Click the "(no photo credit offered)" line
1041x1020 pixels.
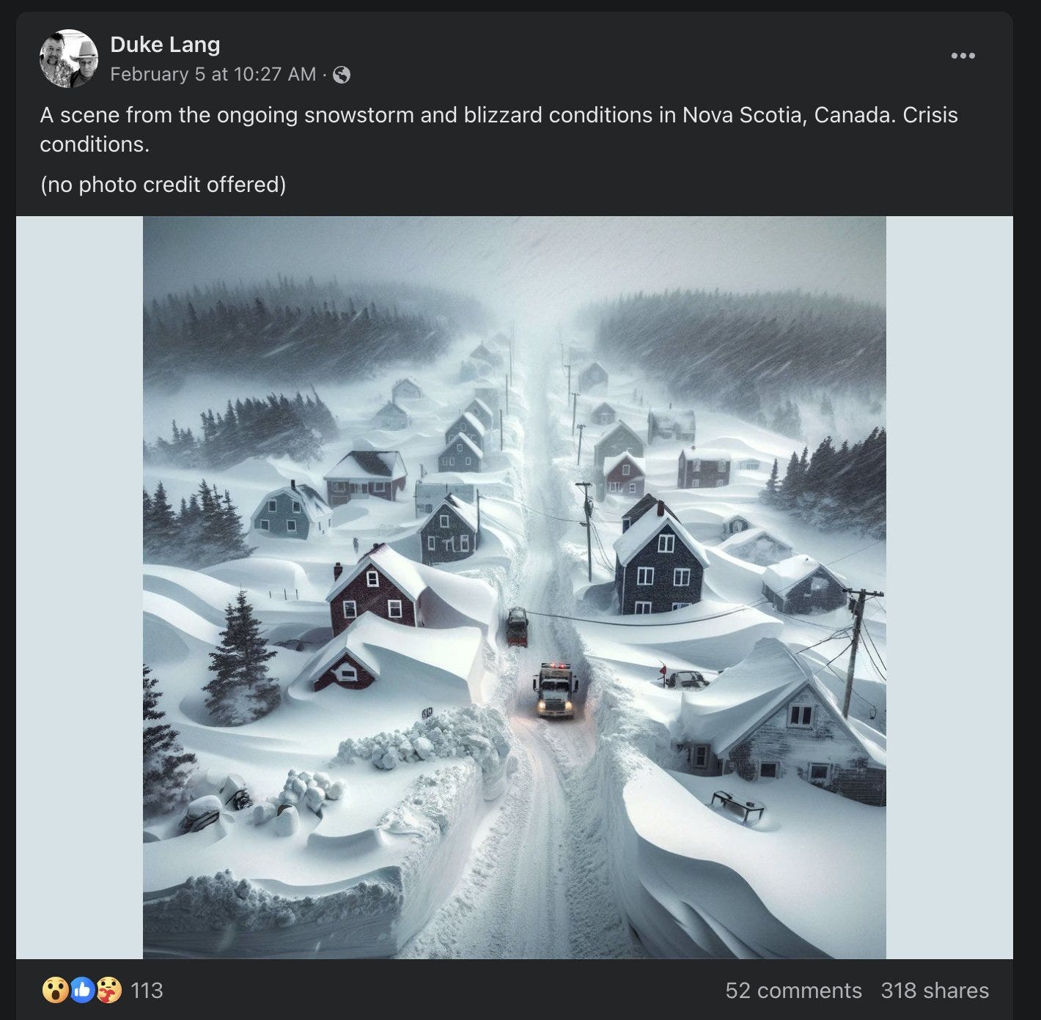tap(163, 185)
